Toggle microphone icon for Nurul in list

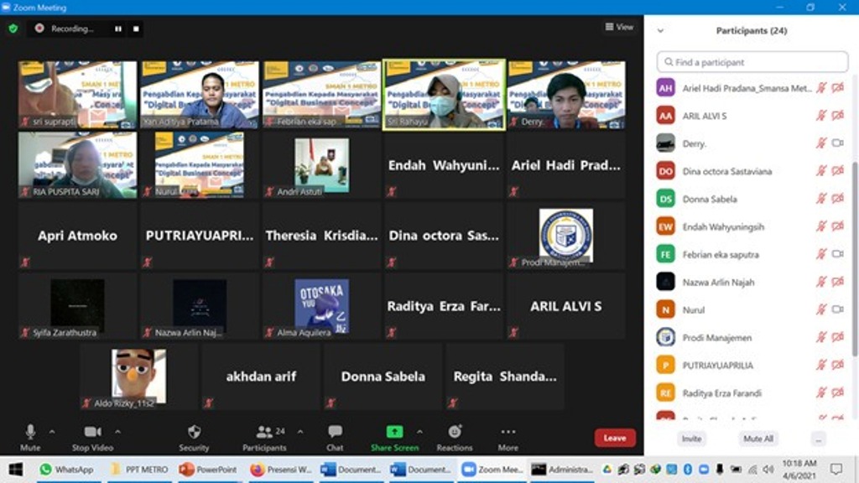[x=820, y=309]
